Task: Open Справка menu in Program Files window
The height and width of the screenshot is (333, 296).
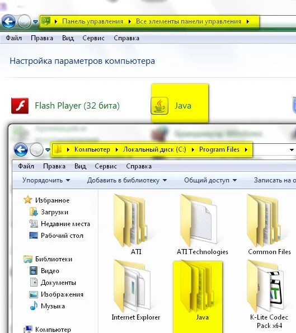Action: [x=139, y=166]
